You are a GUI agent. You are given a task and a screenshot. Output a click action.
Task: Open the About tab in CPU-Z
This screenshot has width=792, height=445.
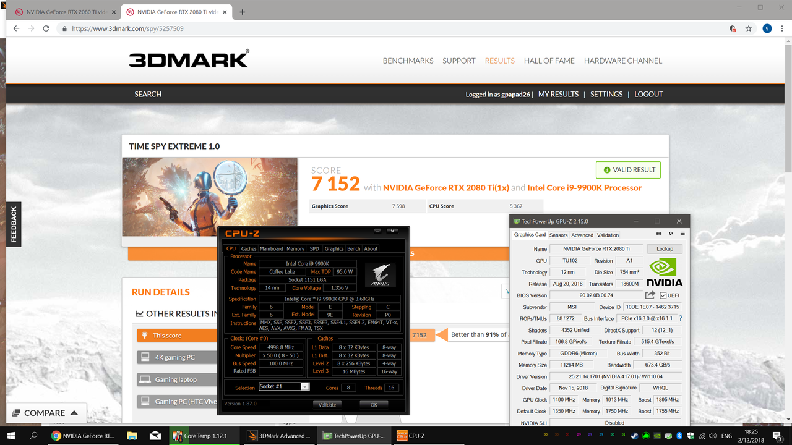pyautogui.click(x=371, y=248)
